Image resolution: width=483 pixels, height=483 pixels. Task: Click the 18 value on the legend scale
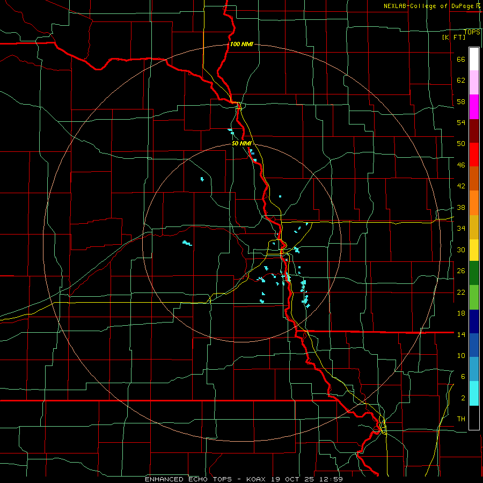(x=461, y=313)
